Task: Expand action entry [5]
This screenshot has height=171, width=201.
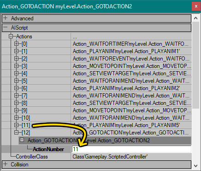Action: point(16,81)
